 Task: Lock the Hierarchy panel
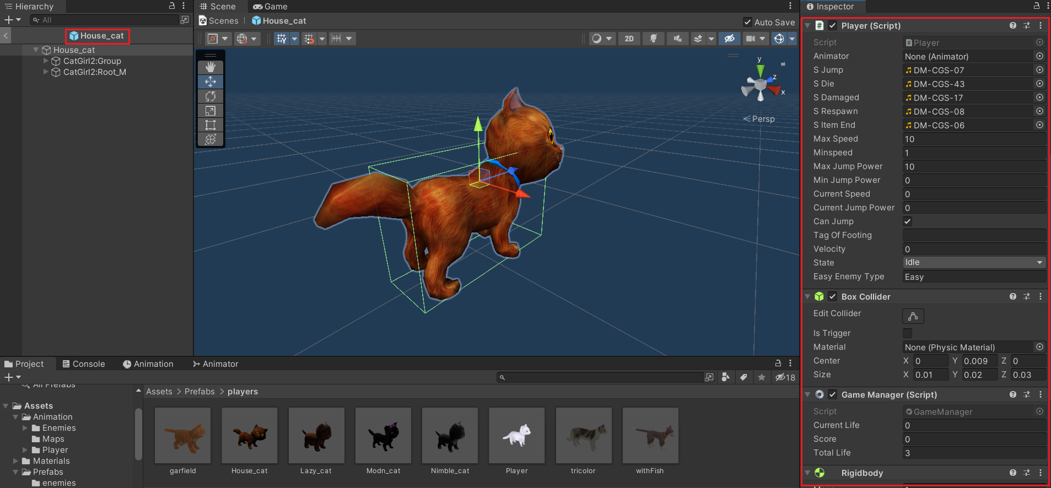[x=172, y=6]
